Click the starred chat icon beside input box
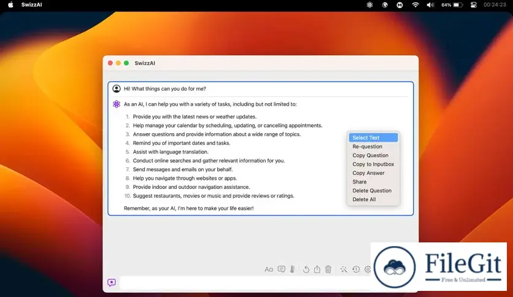Screen dimensions: 513x297 [112, 282]
